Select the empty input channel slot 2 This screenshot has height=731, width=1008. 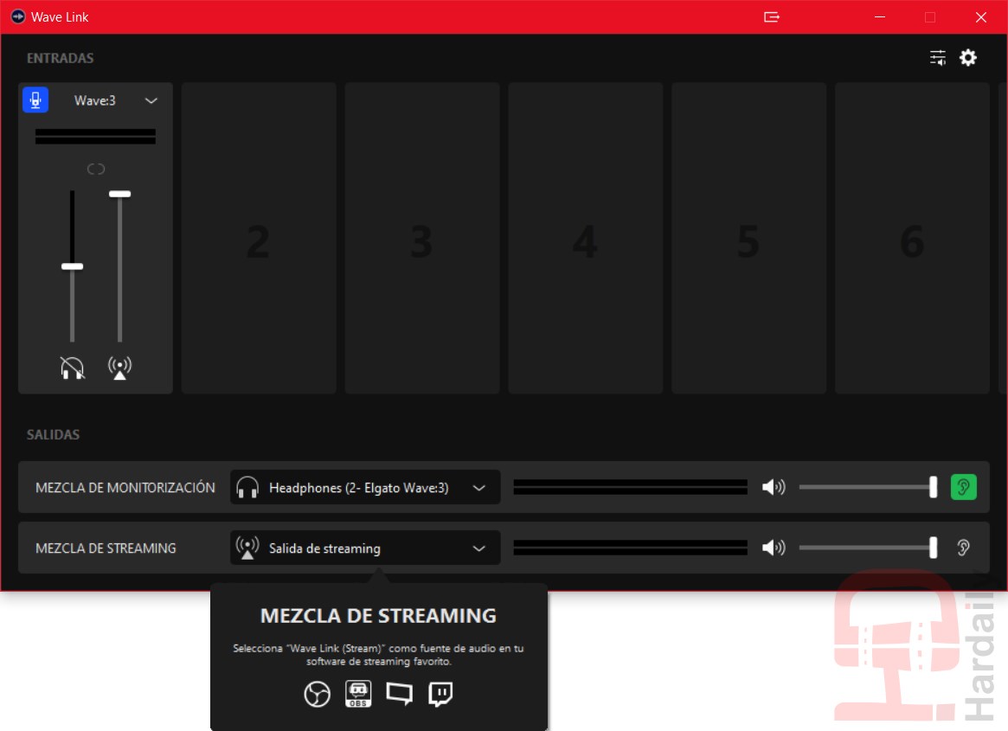coord(258,239)
